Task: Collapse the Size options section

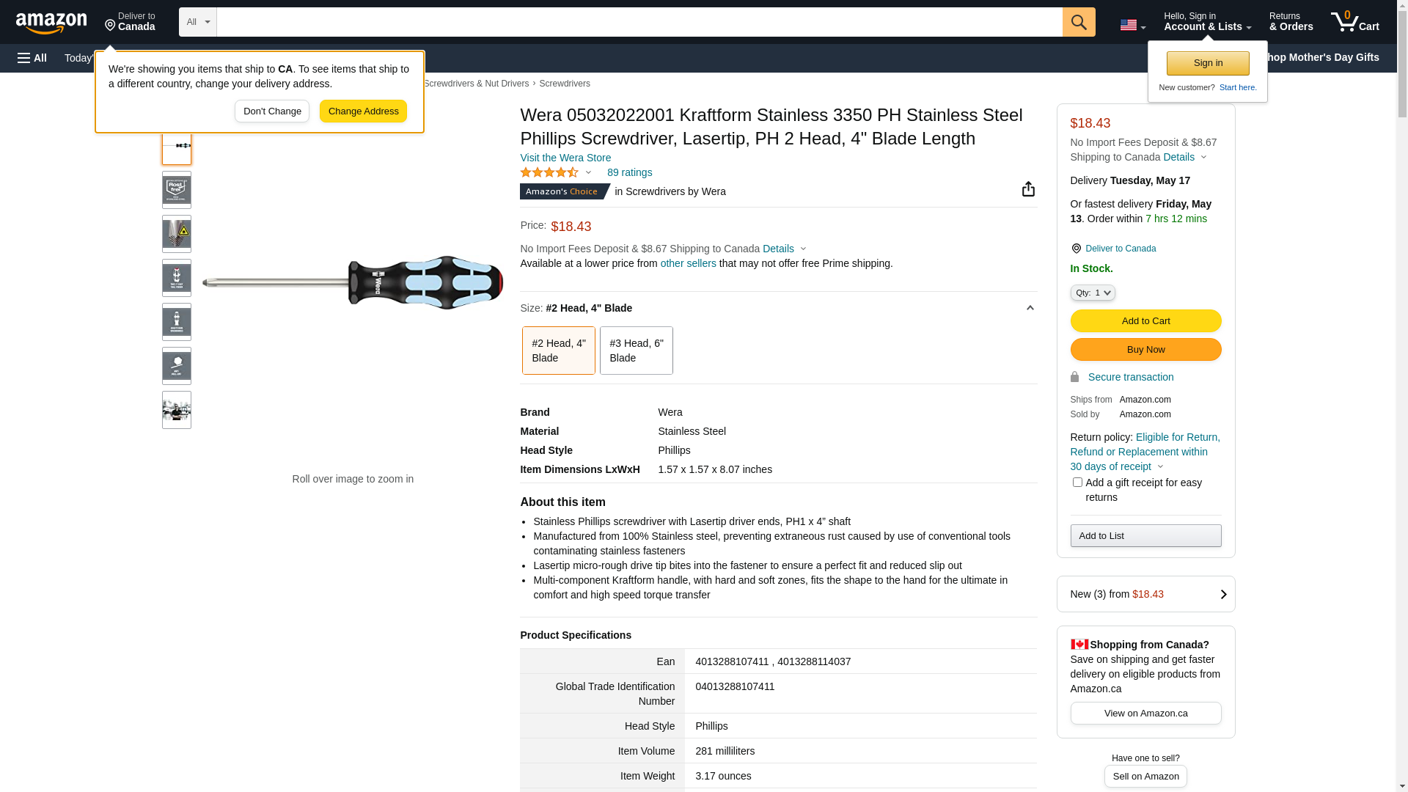Action: [1030, 308]
